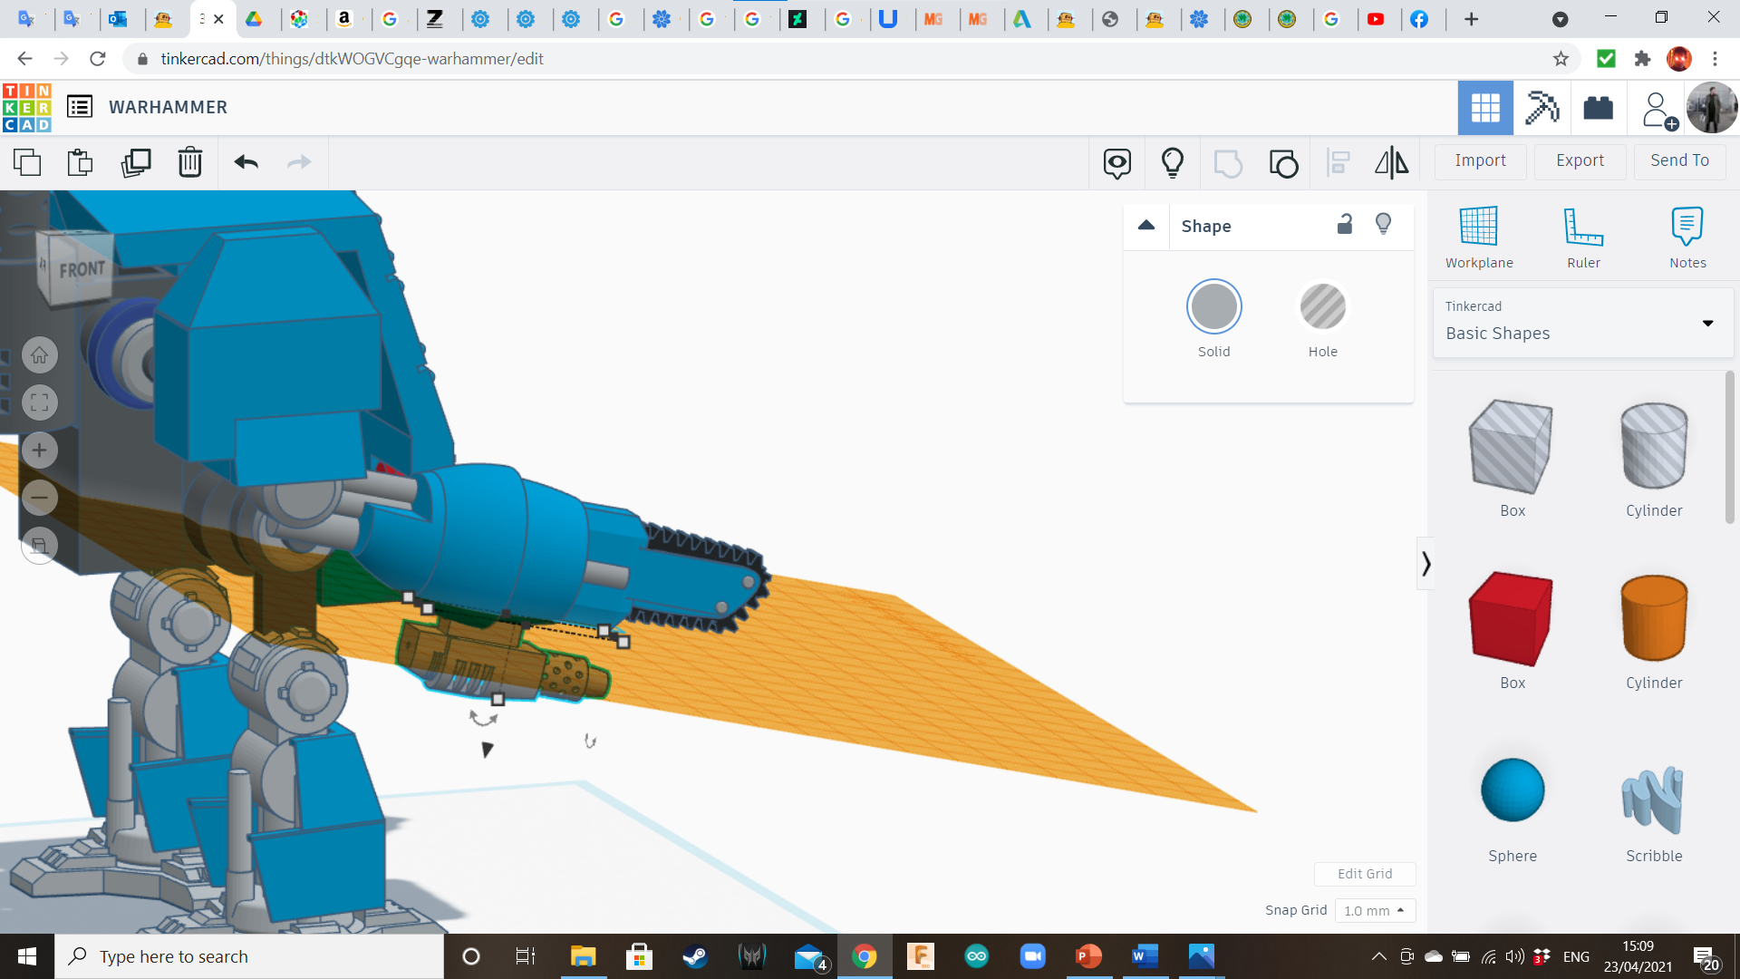Image resolution: width=1740 pixels, height=979 pixels.
Task: Click the Mirror tool icon
Action: (x=1391, y=162)
